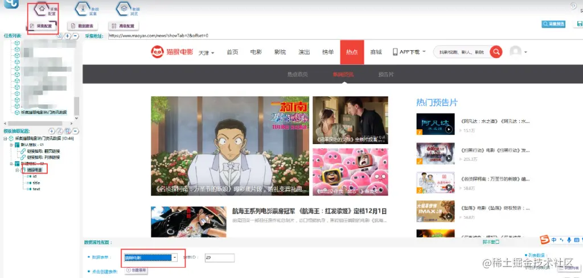
Task: Click the 创建表单 button
Action: coord(135,271)
